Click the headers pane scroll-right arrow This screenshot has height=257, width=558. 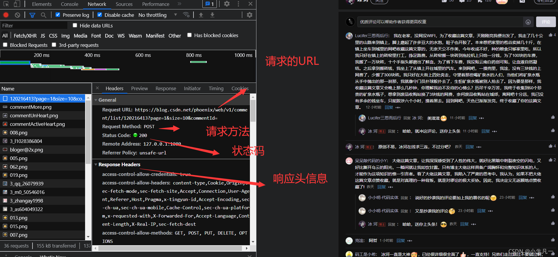(247, 248)
